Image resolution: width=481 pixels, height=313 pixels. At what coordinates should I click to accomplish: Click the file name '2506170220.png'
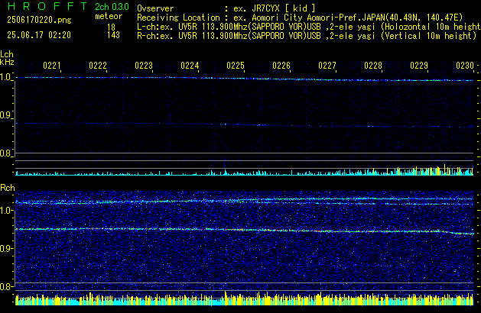click(x=39, y=20)
